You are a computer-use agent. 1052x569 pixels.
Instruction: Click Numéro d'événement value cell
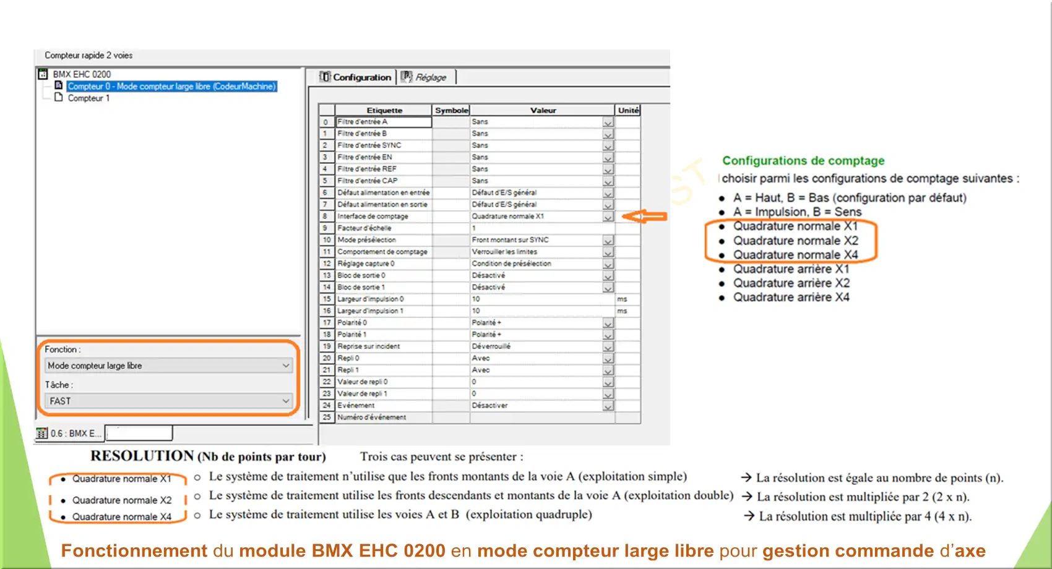(542, 417)
